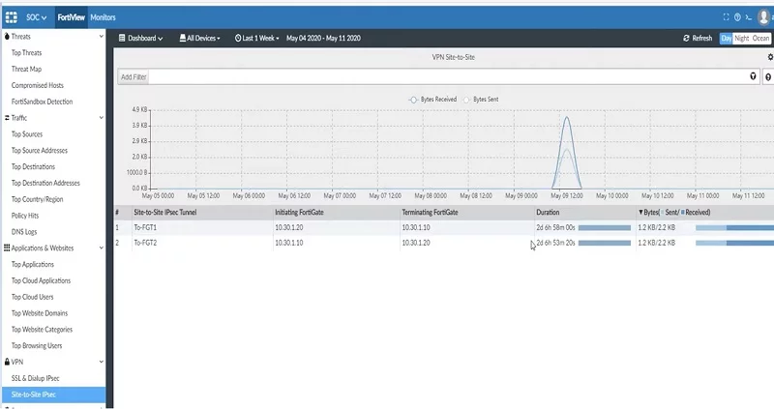Click the To-FGT2 tunnel row name
The image size is (774, 409).
(x=145, y=243)
